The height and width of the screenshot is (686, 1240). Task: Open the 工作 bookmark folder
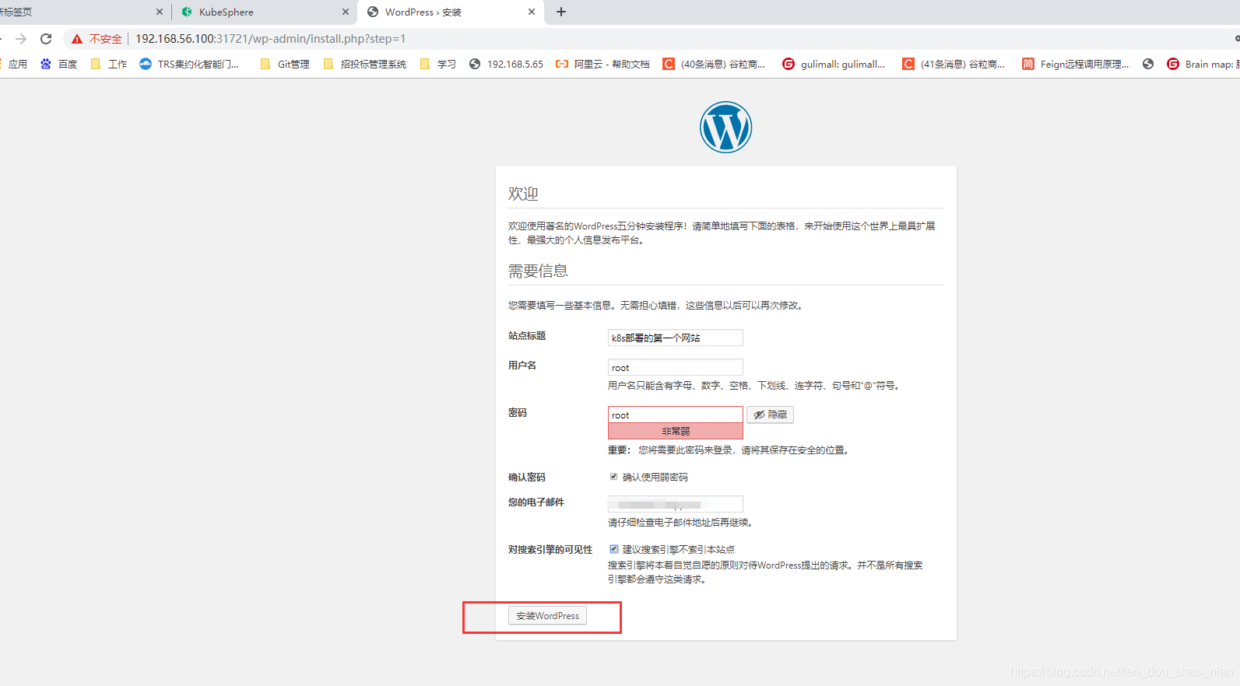(109, 64)
